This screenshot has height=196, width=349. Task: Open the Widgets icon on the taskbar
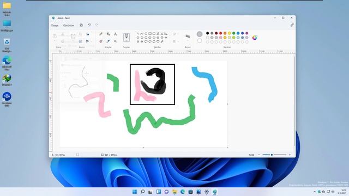(159, 192)
